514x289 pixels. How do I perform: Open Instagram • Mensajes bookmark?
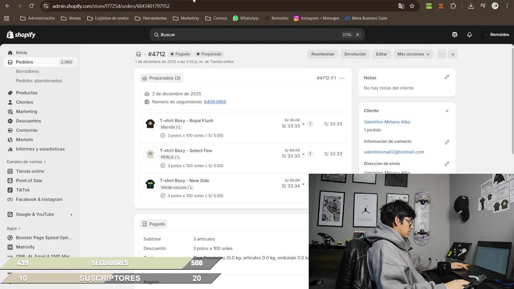coord(316,18)
